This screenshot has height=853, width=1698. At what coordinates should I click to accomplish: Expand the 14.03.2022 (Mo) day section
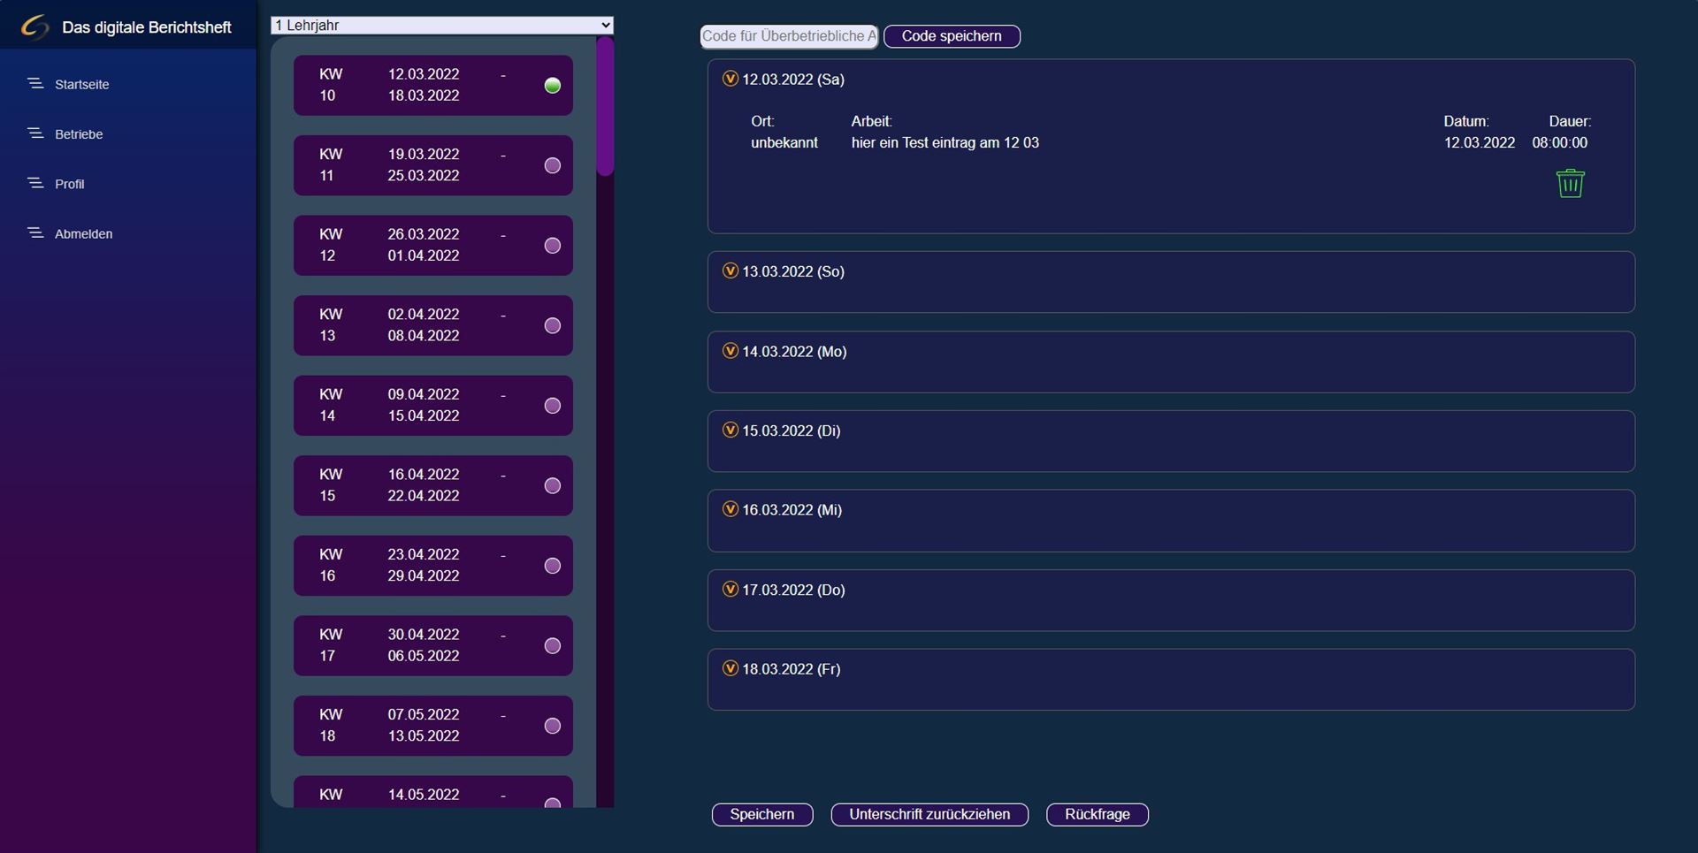[730, 351]
